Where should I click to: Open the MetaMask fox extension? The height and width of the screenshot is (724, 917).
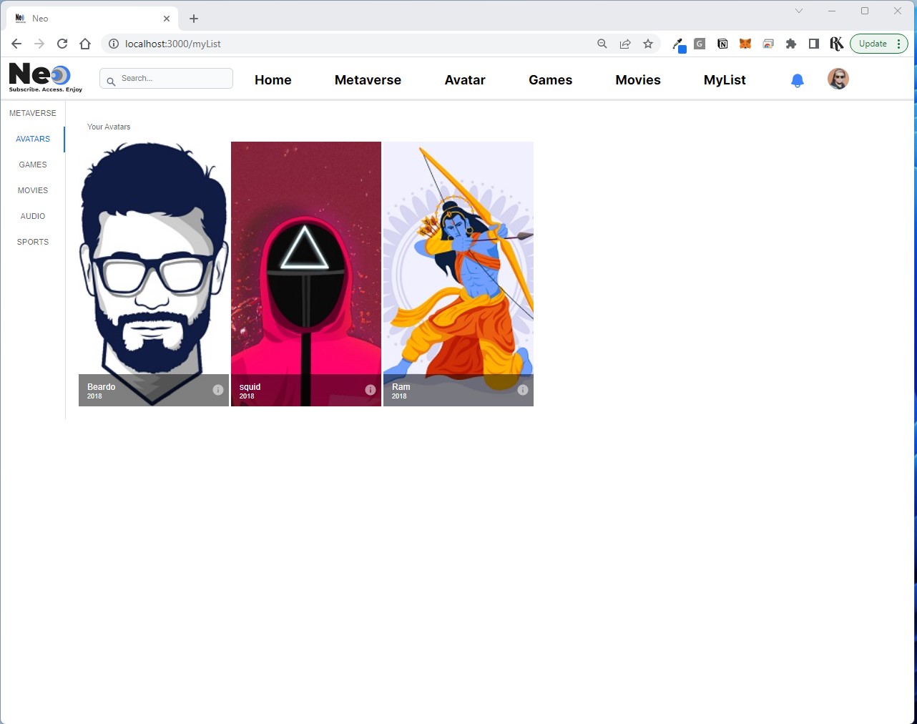[x=745, y=44]
